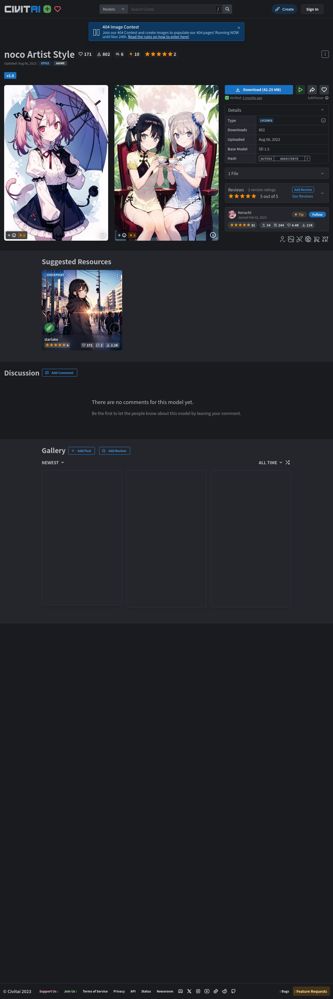Expand the 1 File section
The image size is (333, 999).
[x=276, y=173]
